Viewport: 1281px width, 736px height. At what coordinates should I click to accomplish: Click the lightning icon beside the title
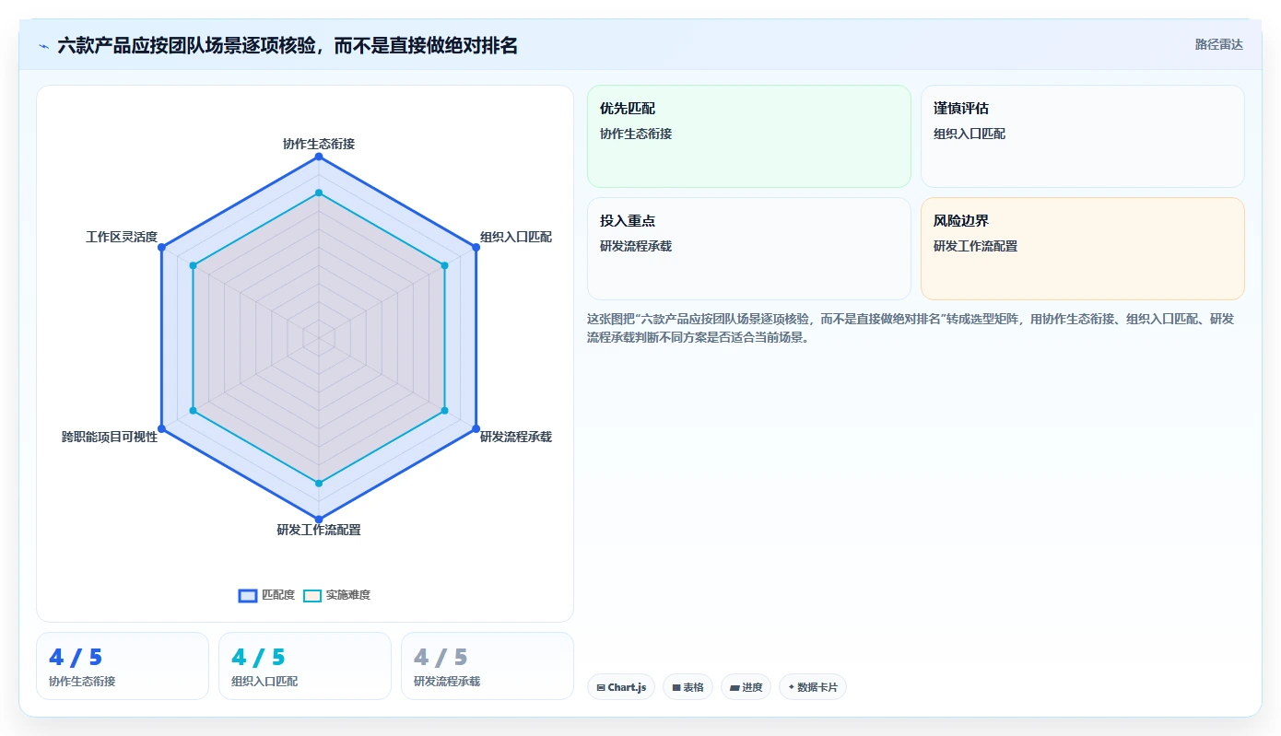[43, 45]
